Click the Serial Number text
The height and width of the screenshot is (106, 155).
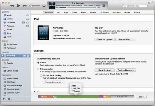click(x=67, y=38)
